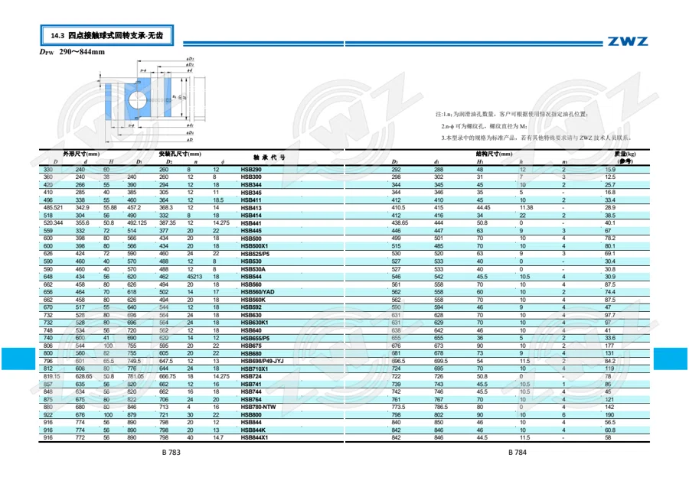Click the d1 value 786.5

[x=441, y=407]
